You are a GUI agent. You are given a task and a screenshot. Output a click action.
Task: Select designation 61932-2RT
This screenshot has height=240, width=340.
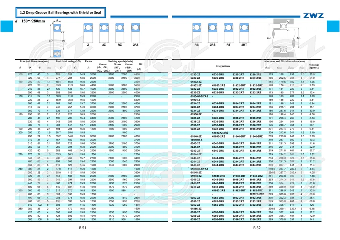click(239, 86)
